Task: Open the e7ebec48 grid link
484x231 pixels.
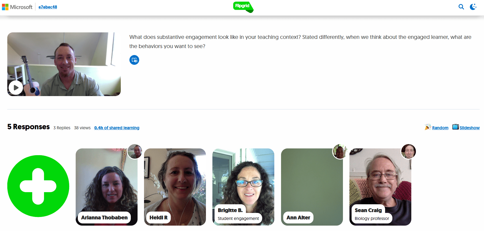Action: [x=48, y=7]
